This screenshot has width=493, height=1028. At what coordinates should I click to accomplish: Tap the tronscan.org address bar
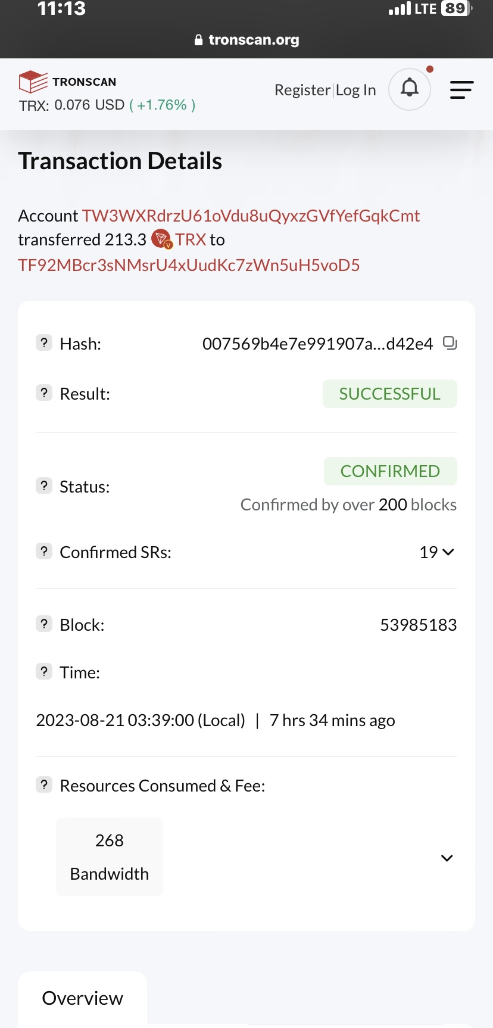coord(246,40)
